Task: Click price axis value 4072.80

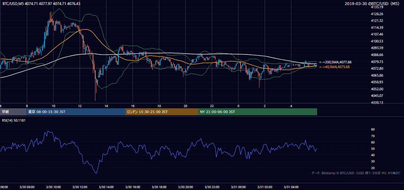Action: tap(377, 68)
